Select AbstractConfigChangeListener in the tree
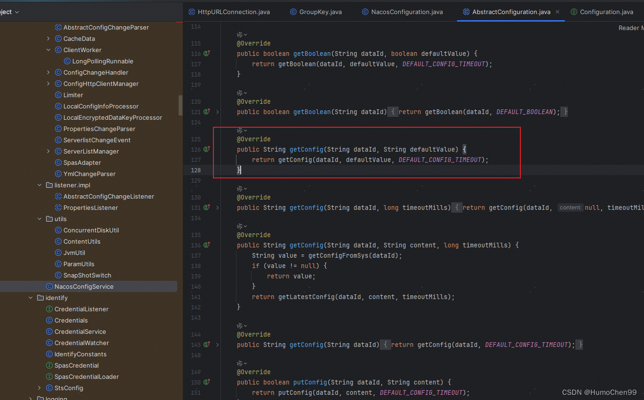Viewport: 644px width, 400px height. pos(109,197)
